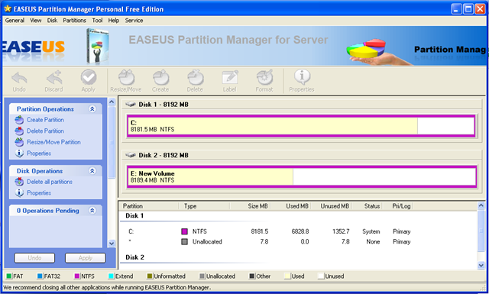Select the E: New Volume partition bar
The height and width of the screenshot is (294, 489).
click(302, 176)
